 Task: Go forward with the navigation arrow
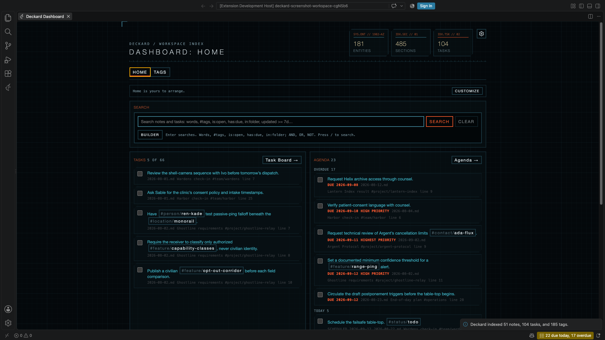(211, 6)
